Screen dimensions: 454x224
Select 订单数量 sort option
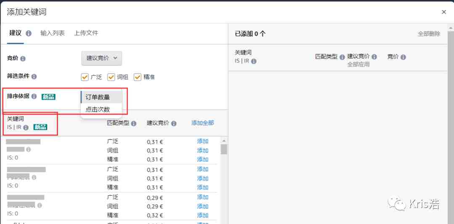click(x=101, y=97)
